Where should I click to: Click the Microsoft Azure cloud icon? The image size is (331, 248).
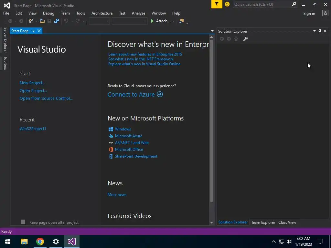[x=111, y=136]
